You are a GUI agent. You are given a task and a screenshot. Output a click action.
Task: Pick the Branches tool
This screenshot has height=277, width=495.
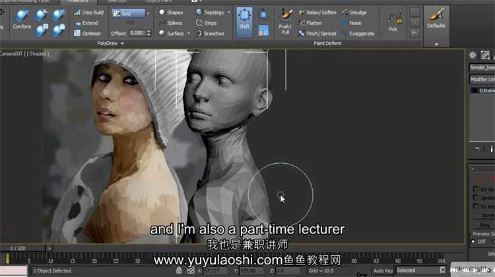point(210,34)
